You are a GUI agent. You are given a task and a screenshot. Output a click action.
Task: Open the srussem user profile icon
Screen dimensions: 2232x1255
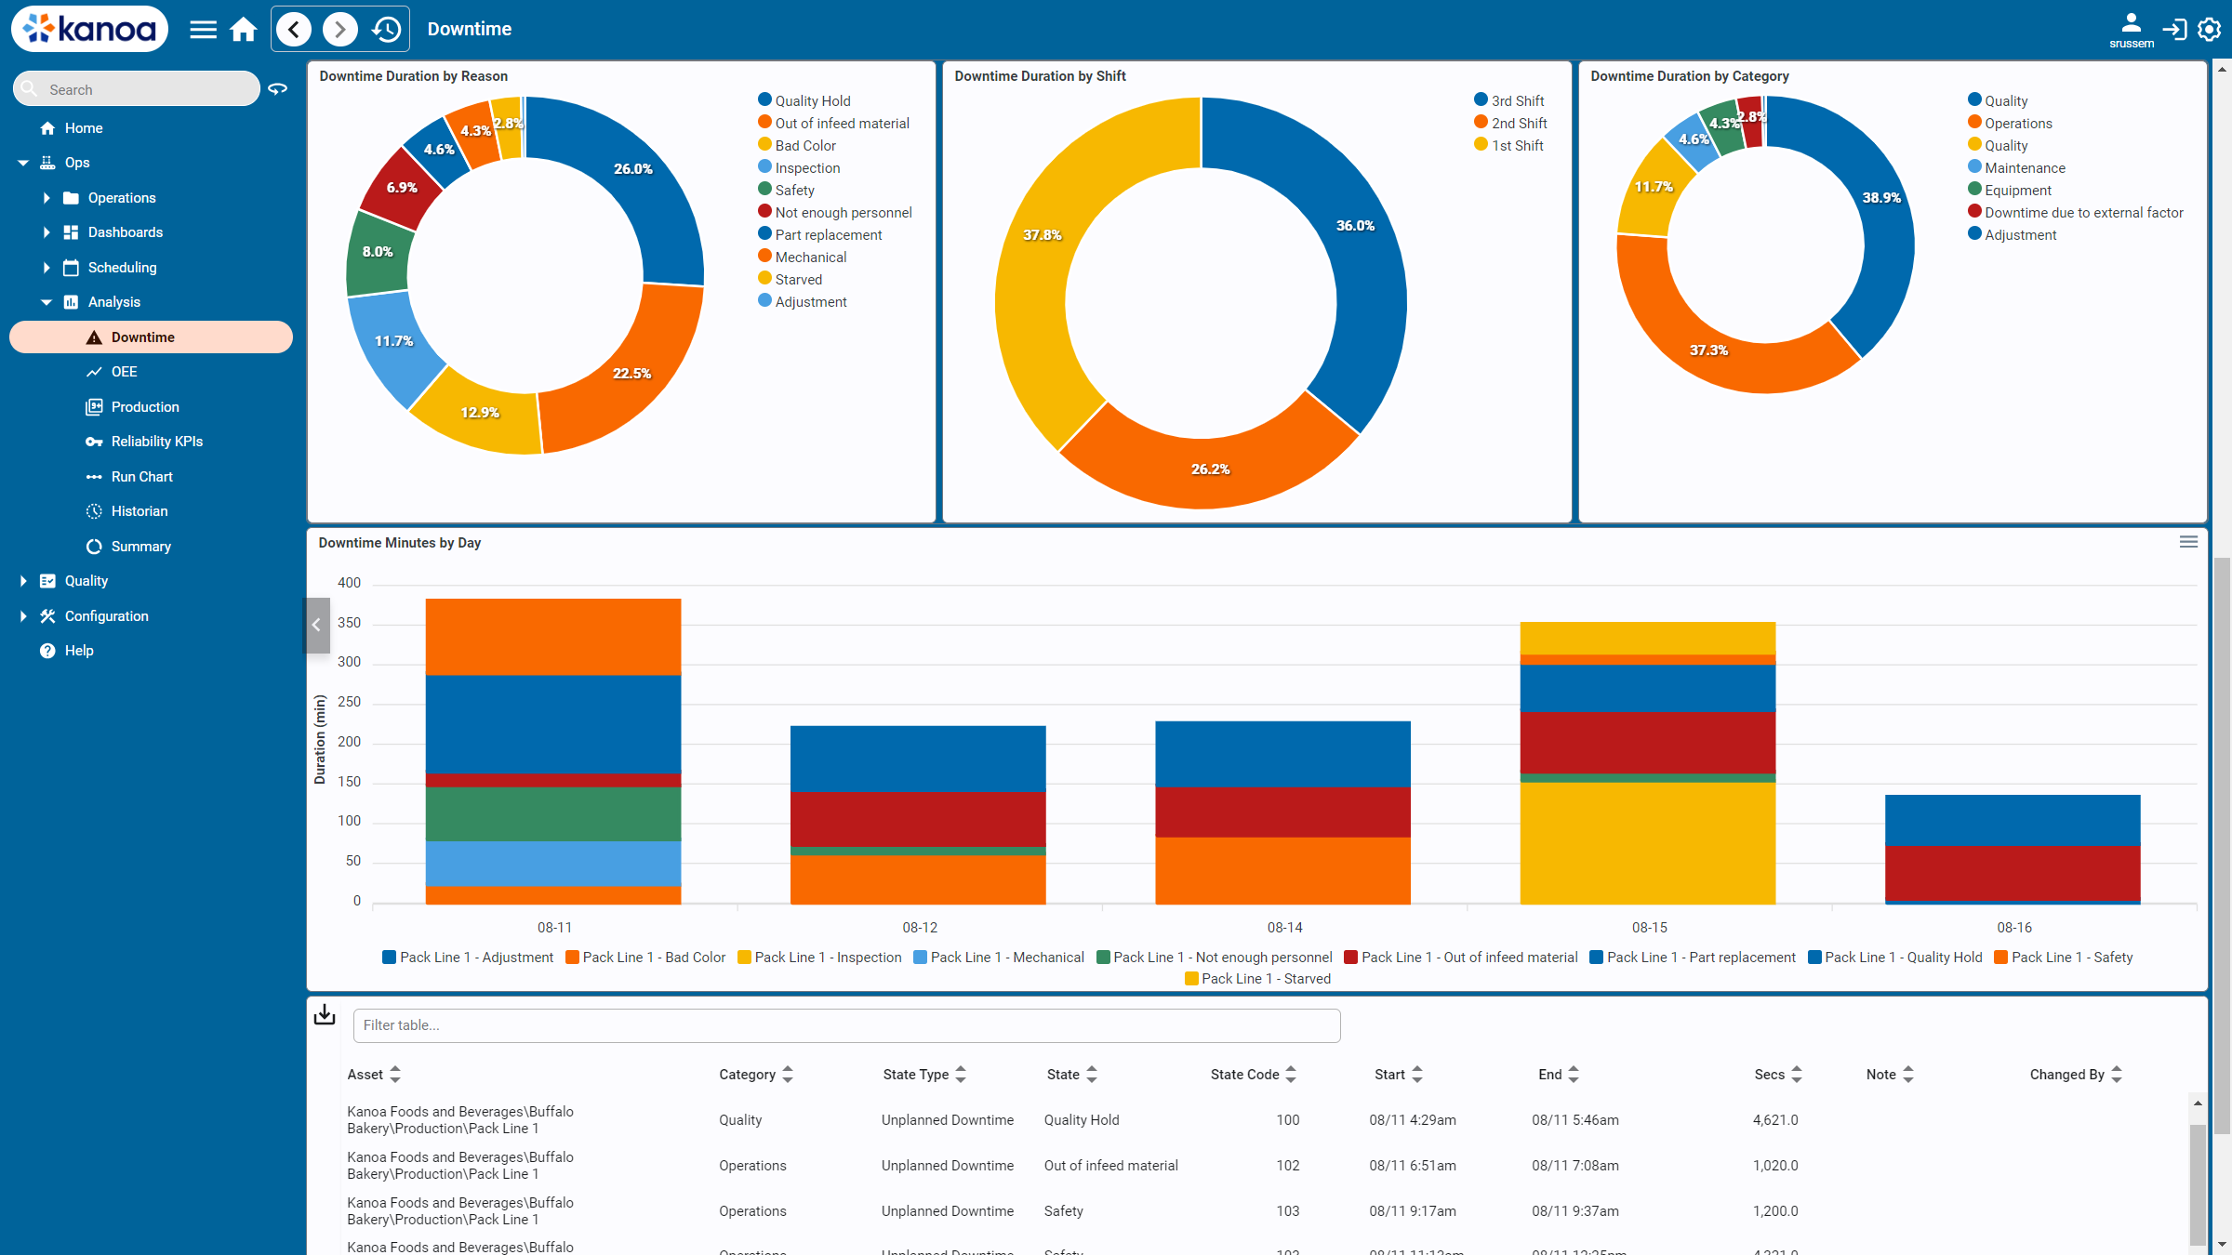[x=2131, y=30]
